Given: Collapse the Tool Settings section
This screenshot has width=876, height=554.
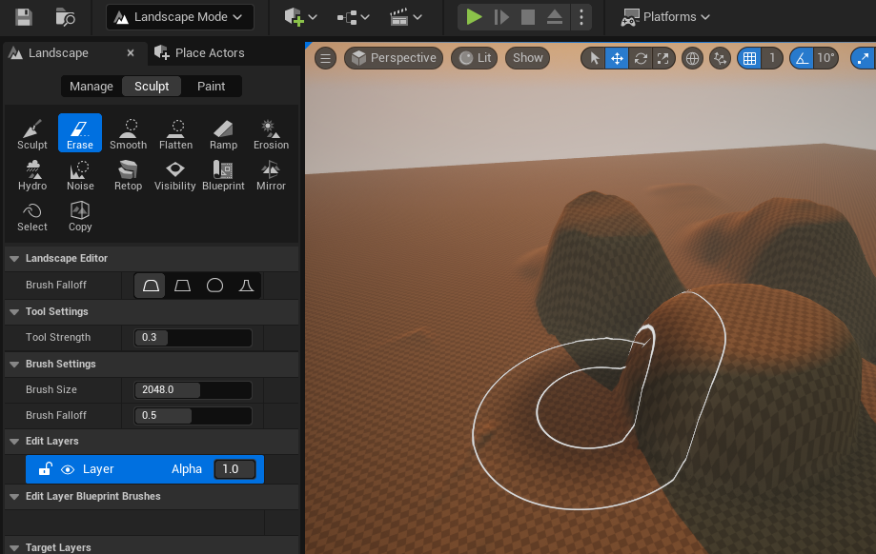Looking at the screenshot, I should pyautogui.click(x=14, y=312).
